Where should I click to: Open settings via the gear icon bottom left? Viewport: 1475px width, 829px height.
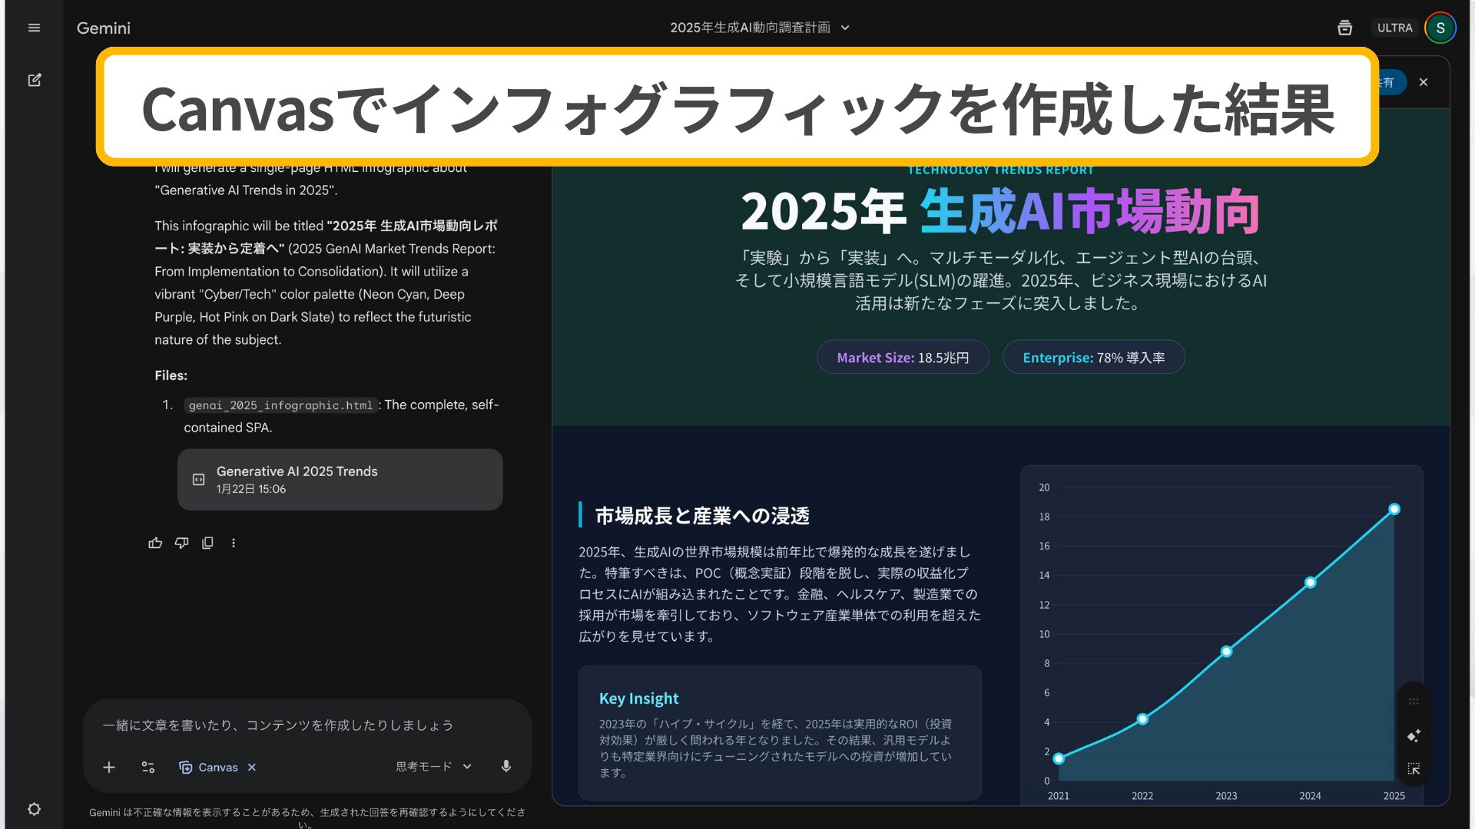34,809
